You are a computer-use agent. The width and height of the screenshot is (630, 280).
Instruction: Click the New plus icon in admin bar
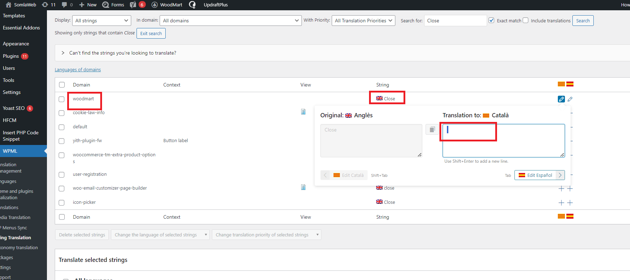pos(82,5)
